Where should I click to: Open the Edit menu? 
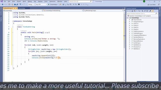point(9,1)
